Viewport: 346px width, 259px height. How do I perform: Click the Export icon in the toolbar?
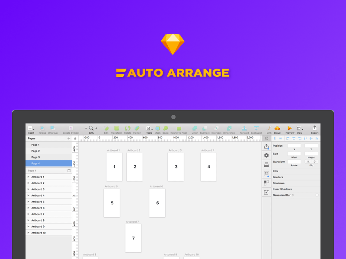pos(315,128)
